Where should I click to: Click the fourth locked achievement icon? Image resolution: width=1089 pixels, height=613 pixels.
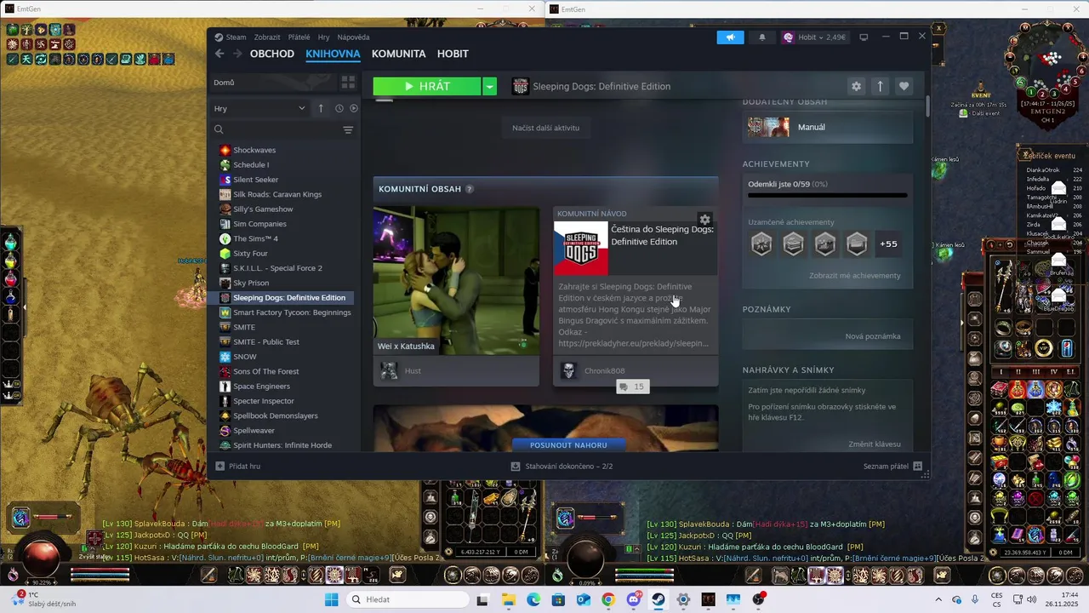[857, 243]
